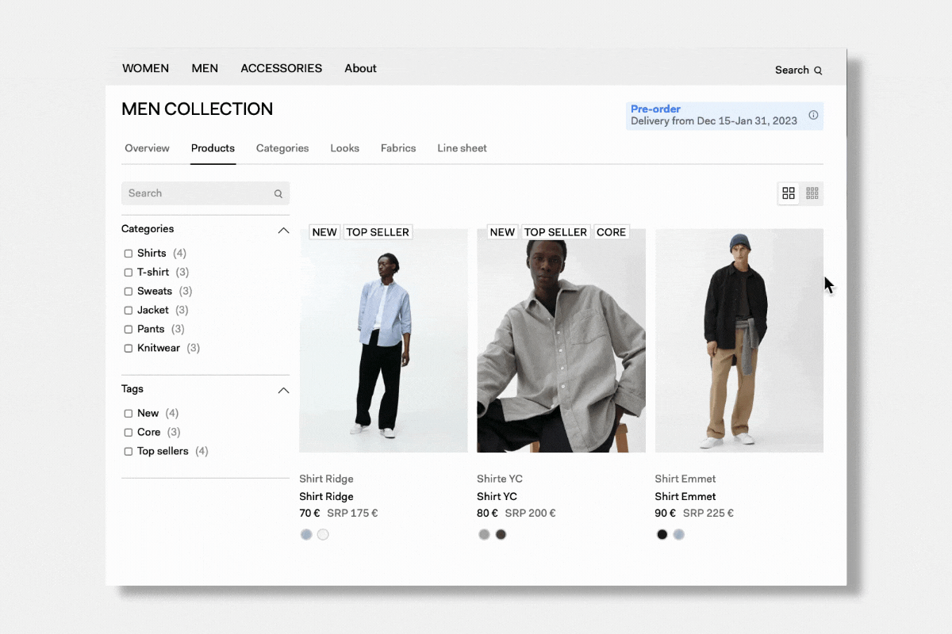This screenshot has height=634, width=952.
Task: Click the NEW badge on Shirt YC
Action: 502,232
